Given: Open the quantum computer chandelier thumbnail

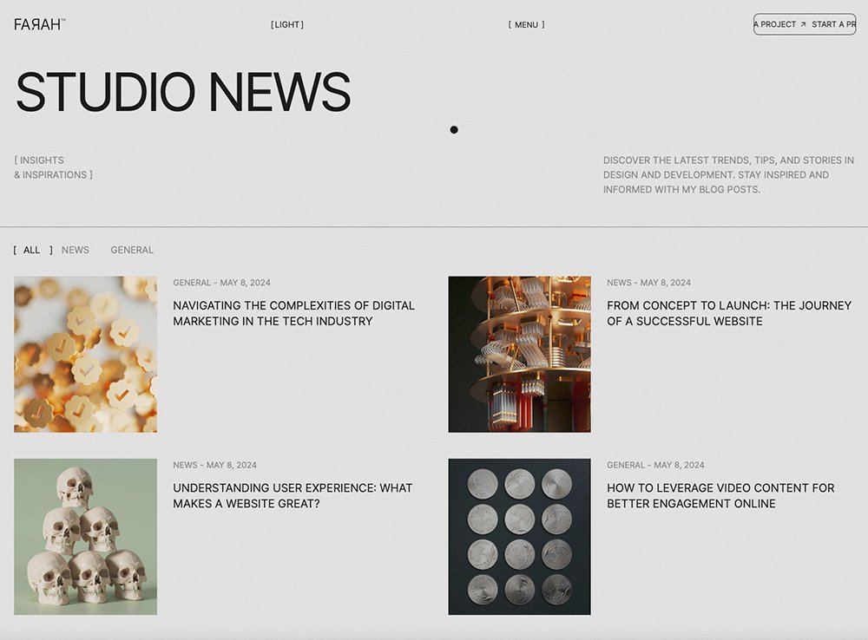Looking at the screenshot, I should pyautogui.click(x=519, y=354).
